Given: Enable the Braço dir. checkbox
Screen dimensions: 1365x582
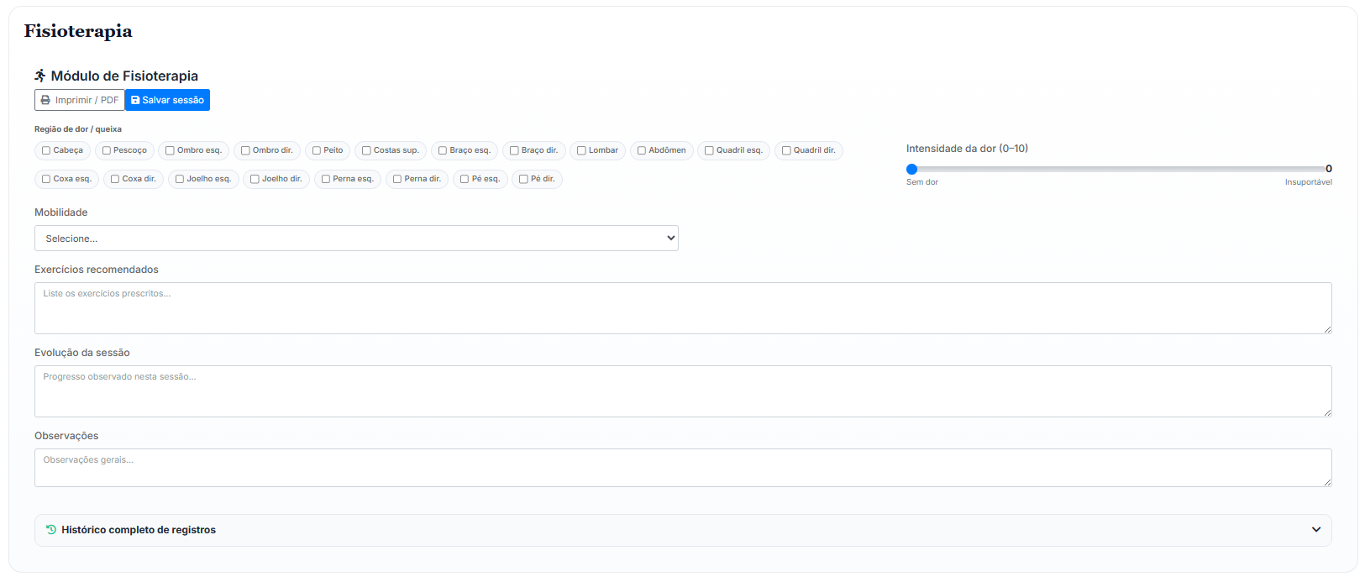Looking at the screenshot, I should pyautogui.click(x=514, y=150).
